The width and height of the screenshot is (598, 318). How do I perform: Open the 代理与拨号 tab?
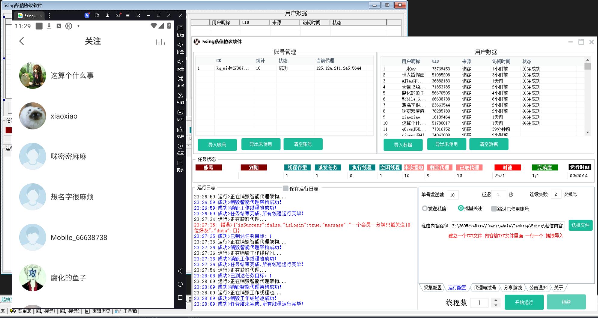485,288
